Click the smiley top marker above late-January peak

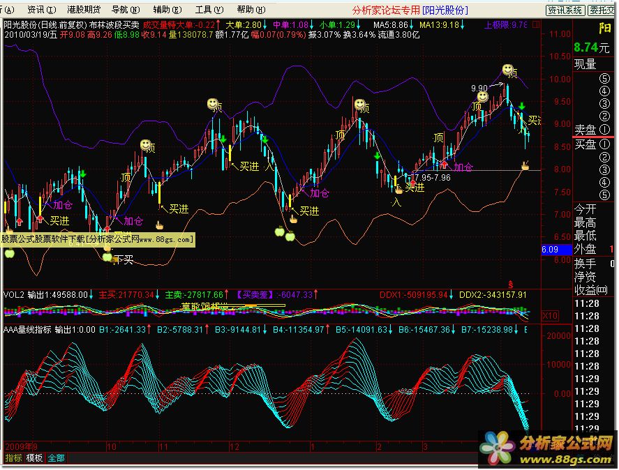359,105
